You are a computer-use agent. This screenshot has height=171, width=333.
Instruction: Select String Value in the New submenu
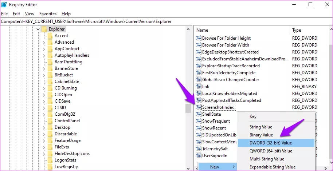[x=260, y=127]
